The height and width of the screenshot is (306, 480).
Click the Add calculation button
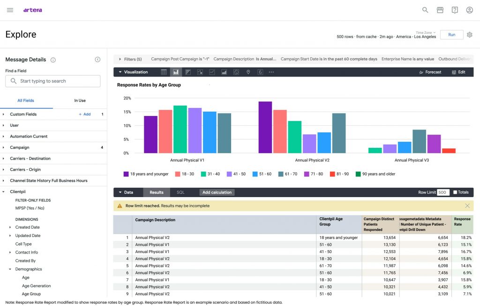pos(217,192)
